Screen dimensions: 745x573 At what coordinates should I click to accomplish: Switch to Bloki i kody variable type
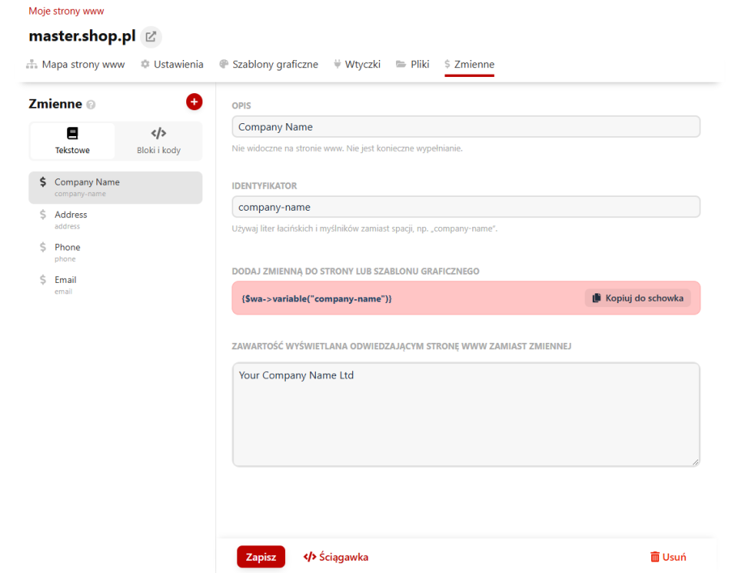(x=159, y=141)
